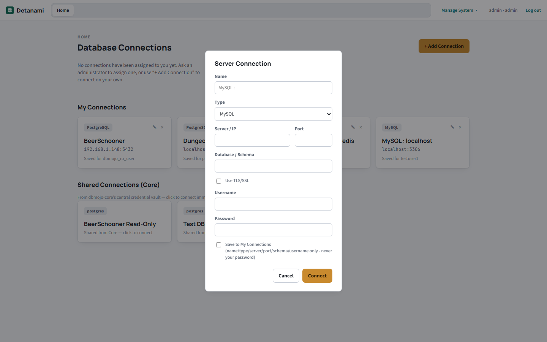This screenshot has height=342, width=547.
Task: Log out of the admin account
Action: 533,10
